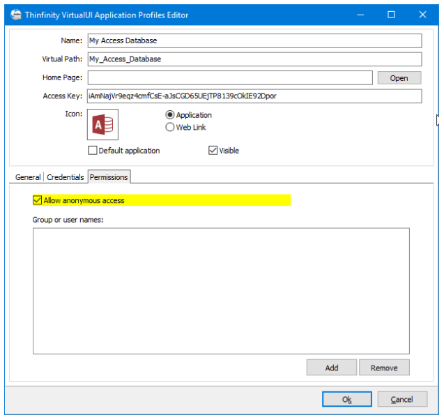Click the Access Key text field
Screen dimensions: 444x420
(254, 96)
